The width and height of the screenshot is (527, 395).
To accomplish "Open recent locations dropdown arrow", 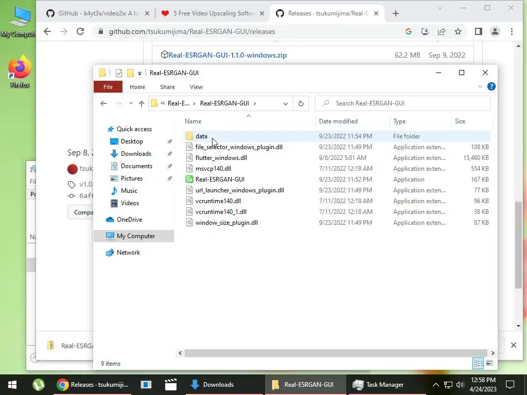I will [131, 103].
